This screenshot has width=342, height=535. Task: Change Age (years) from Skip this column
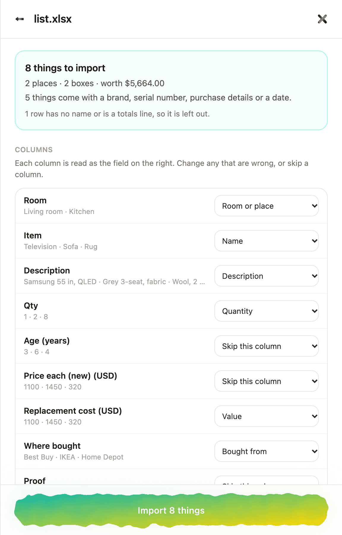click(267, 346)
